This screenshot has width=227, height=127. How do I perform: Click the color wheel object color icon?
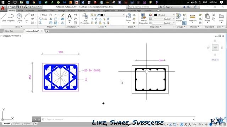[x=150, y=15]
